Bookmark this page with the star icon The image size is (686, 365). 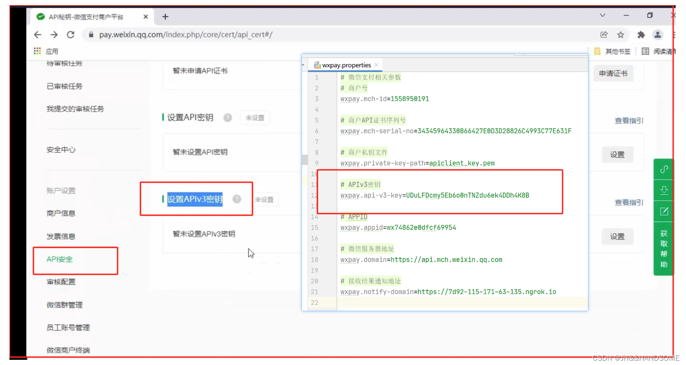(x=621, y=35)
